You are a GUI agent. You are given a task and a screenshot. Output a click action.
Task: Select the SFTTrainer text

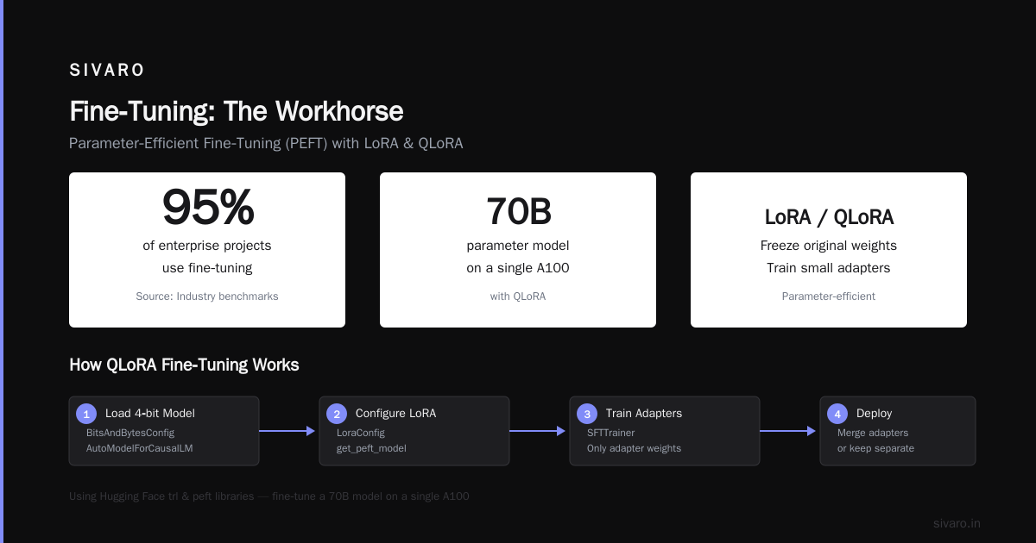(611, 433)
